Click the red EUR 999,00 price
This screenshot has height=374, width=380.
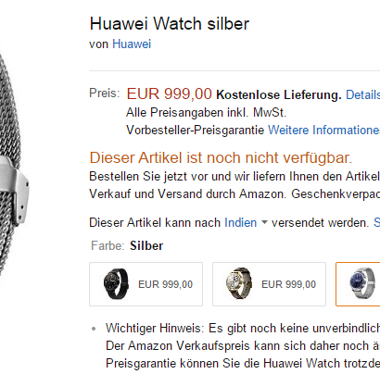coord(170,93)
